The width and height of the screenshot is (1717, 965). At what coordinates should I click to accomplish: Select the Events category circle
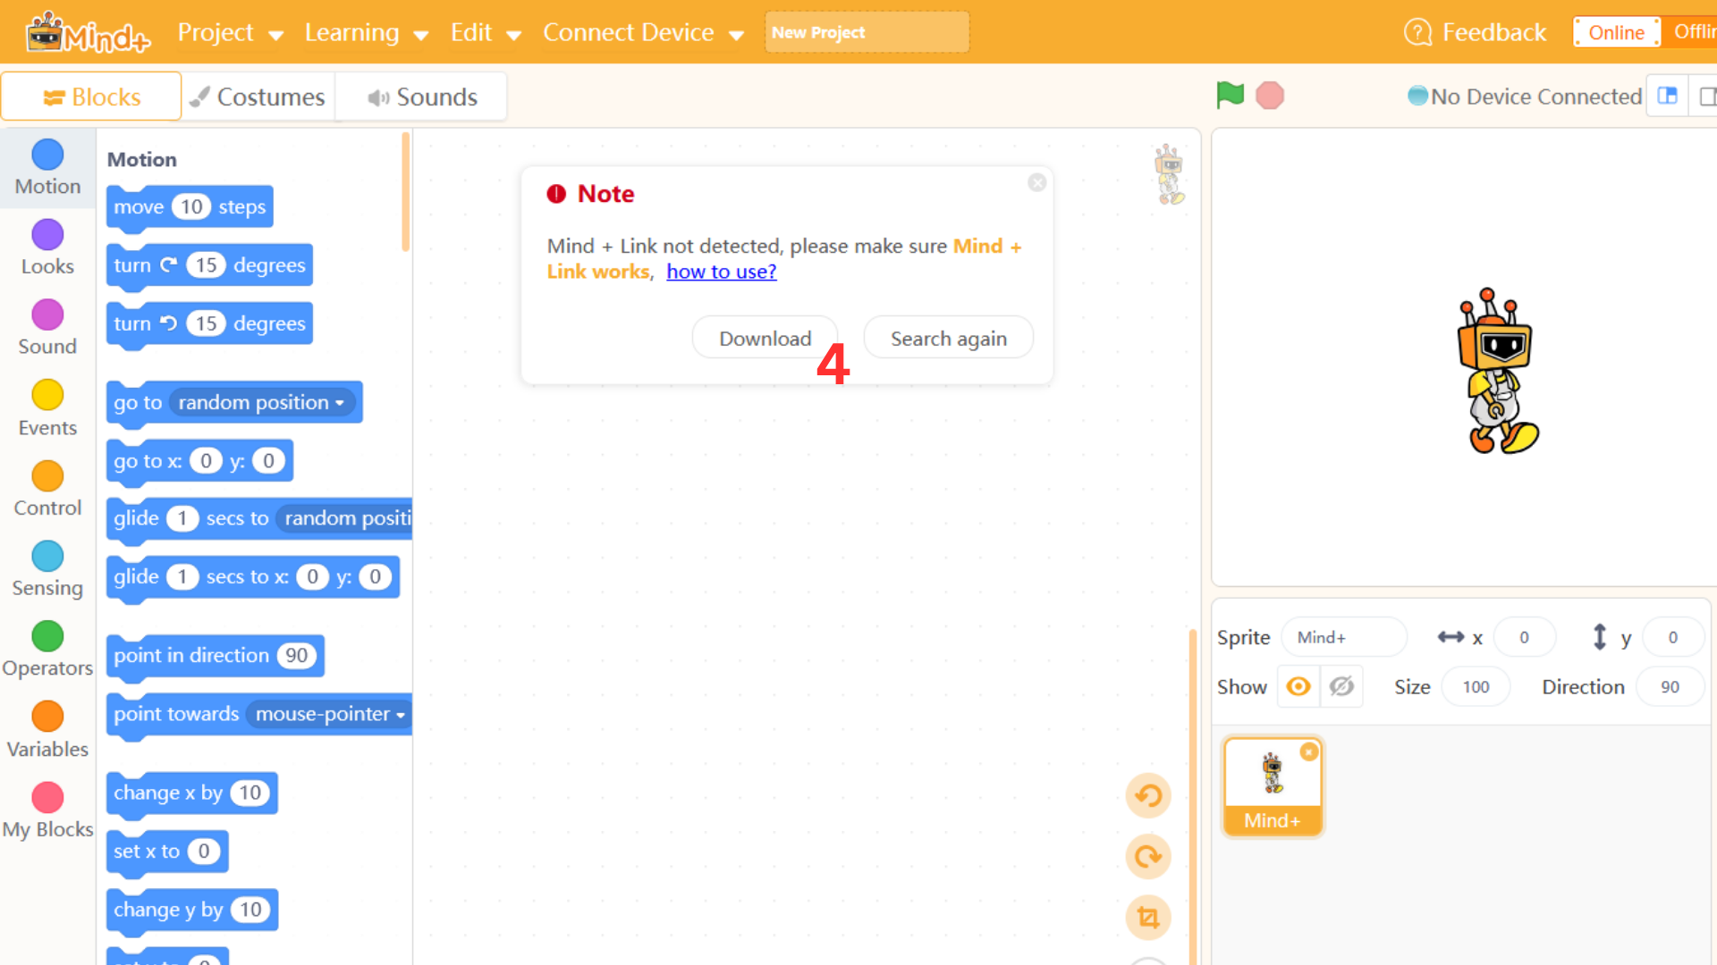[47, 395]
